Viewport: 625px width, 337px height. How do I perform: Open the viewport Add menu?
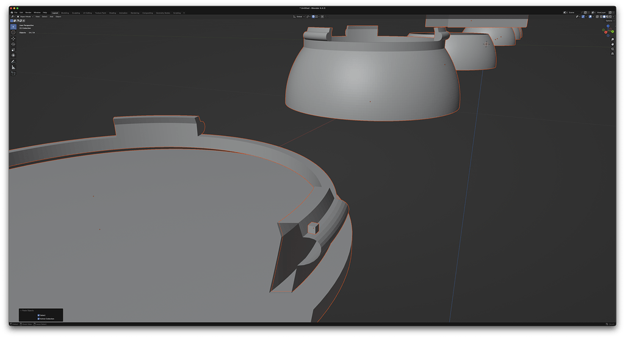[51, 16]
